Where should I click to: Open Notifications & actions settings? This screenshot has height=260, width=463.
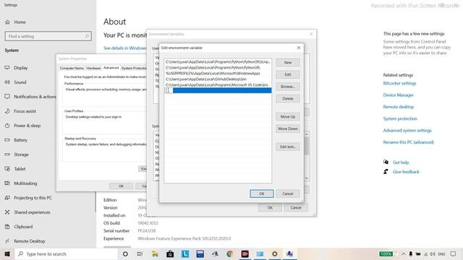[x=35, y=97]
